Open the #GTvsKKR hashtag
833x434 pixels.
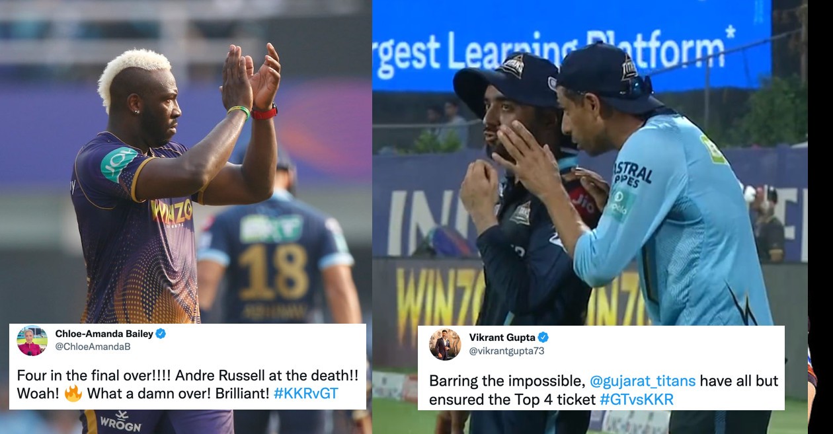click(x=637, y=400)
